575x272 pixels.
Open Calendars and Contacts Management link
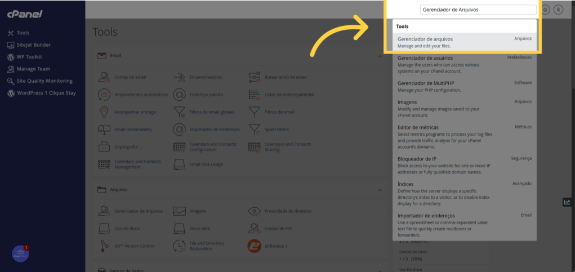[x=137, y=164]
